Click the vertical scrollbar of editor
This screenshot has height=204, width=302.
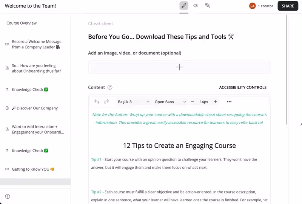point(287,70)
